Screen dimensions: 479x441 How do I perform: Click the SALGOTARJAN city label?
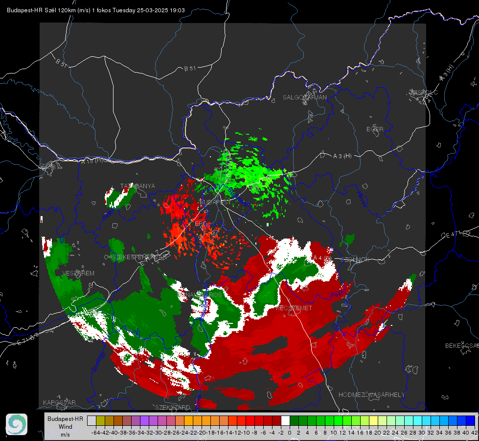[304, 98]
